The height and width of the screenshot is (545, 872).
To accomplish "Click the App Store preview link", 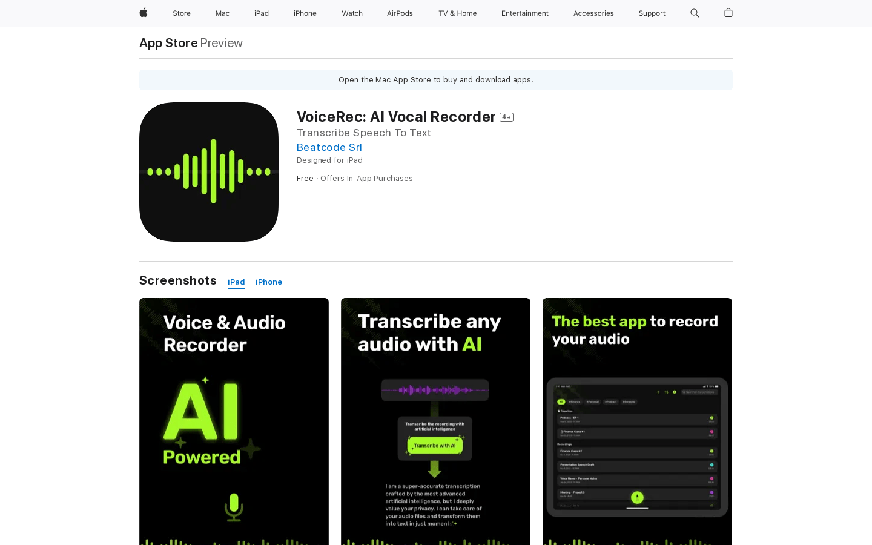I will (x=168, y=42).
